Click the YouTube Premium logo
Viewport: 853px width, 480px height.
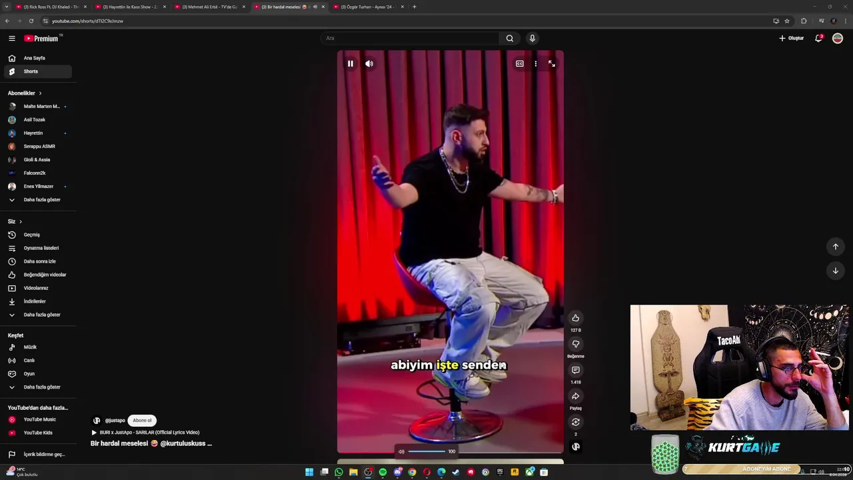pos(42,39)
